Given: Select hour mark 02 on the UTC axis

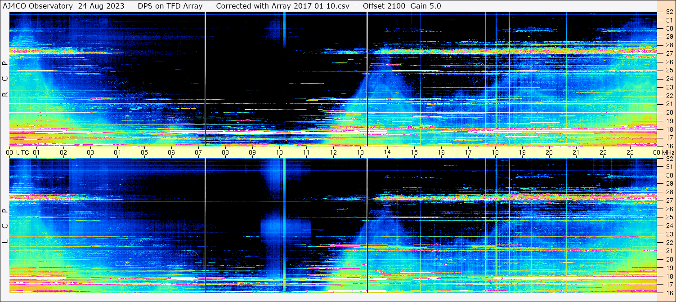Looking at the screenshot, I should pos(63,152).
